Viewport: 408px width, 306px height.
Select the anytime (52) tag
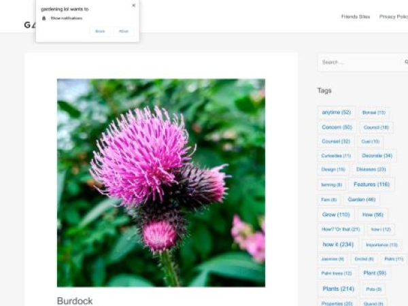tap(336, 112)
